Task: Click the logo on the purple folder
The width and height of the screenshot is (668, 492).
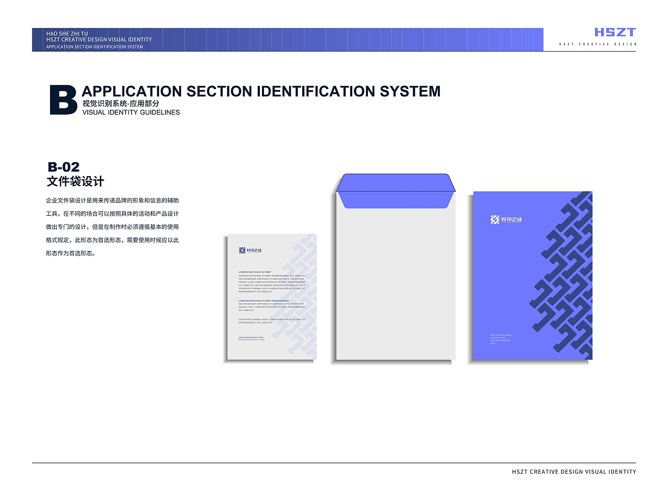Action: pyautogui.click(x=506, y=220)
